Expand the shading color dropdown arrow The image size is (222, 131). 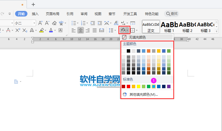click(127, 30)
